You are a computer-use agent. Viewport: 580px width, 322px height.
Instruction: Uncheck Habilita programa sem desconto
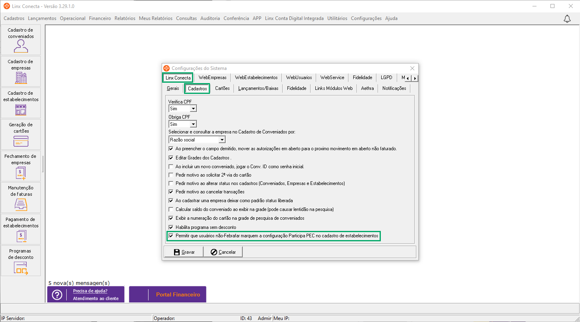tap(171, 227)
